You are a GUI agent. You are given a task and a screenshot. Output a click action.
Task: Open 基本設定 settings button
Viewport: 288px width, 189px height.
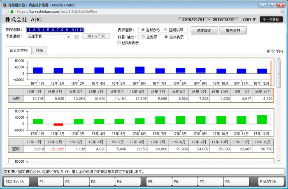click(204, 30)
